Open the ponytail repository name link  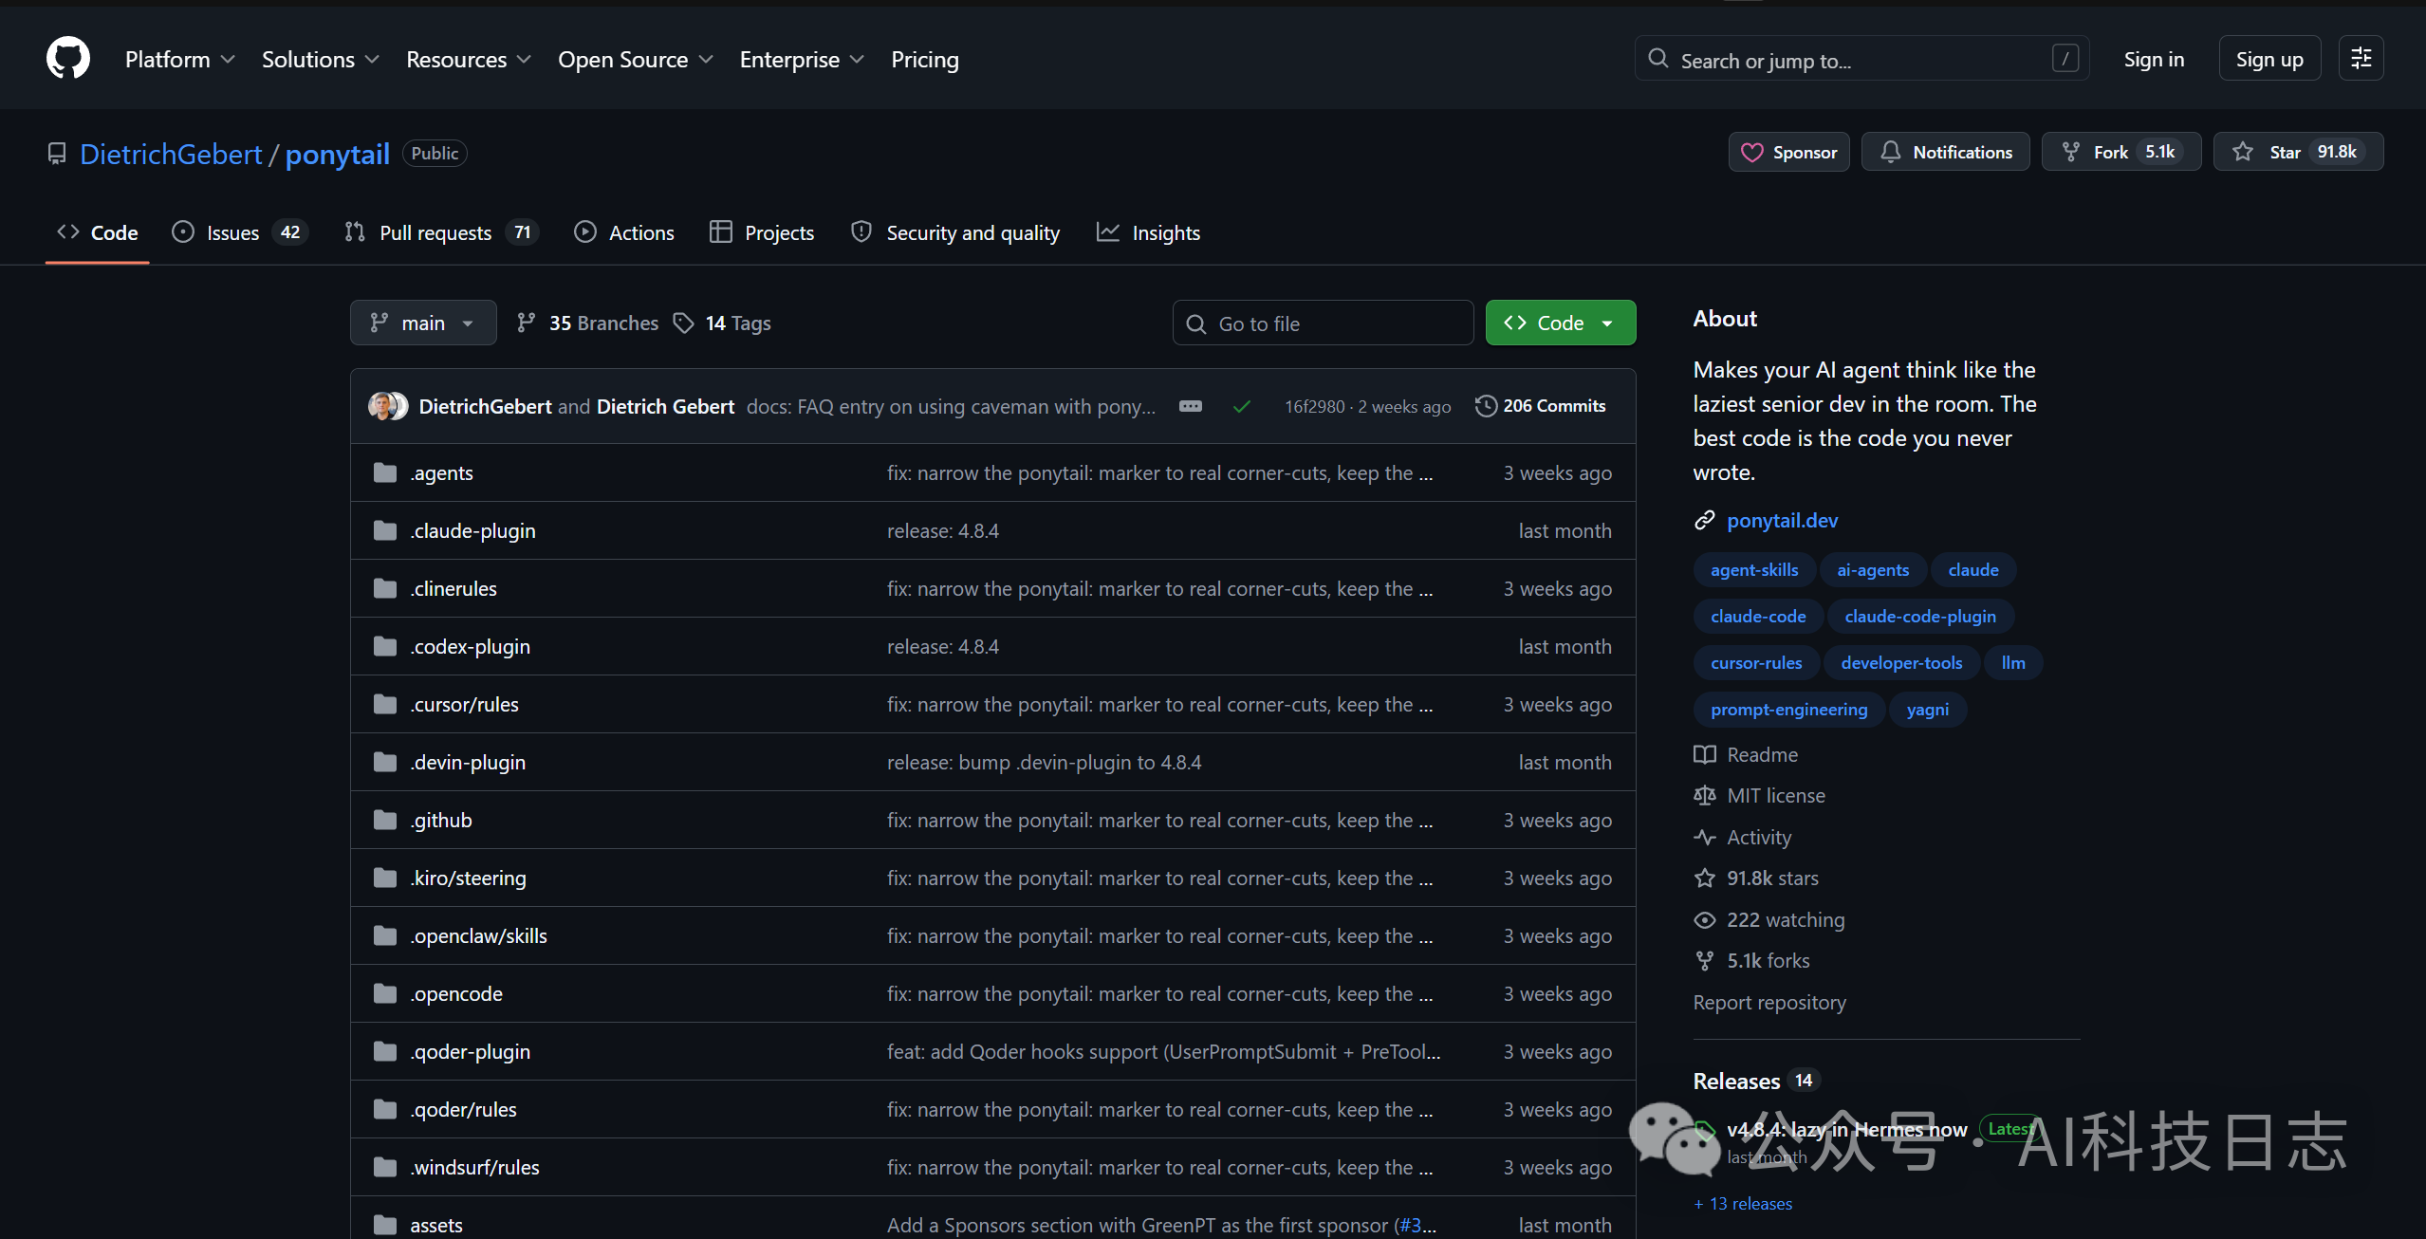pos(337,154)
